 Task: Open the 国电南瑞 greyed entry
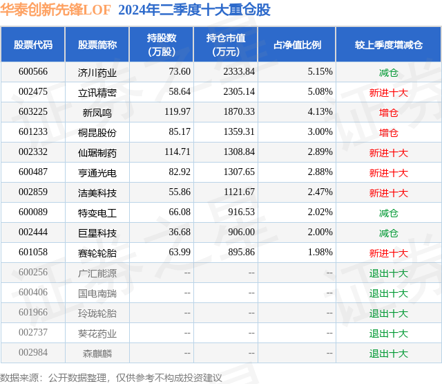coord(97,293)
